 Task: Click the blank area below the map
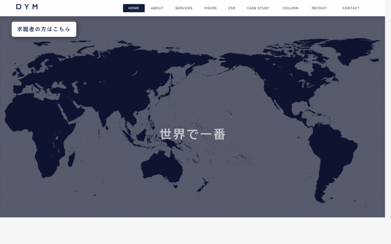191,231
